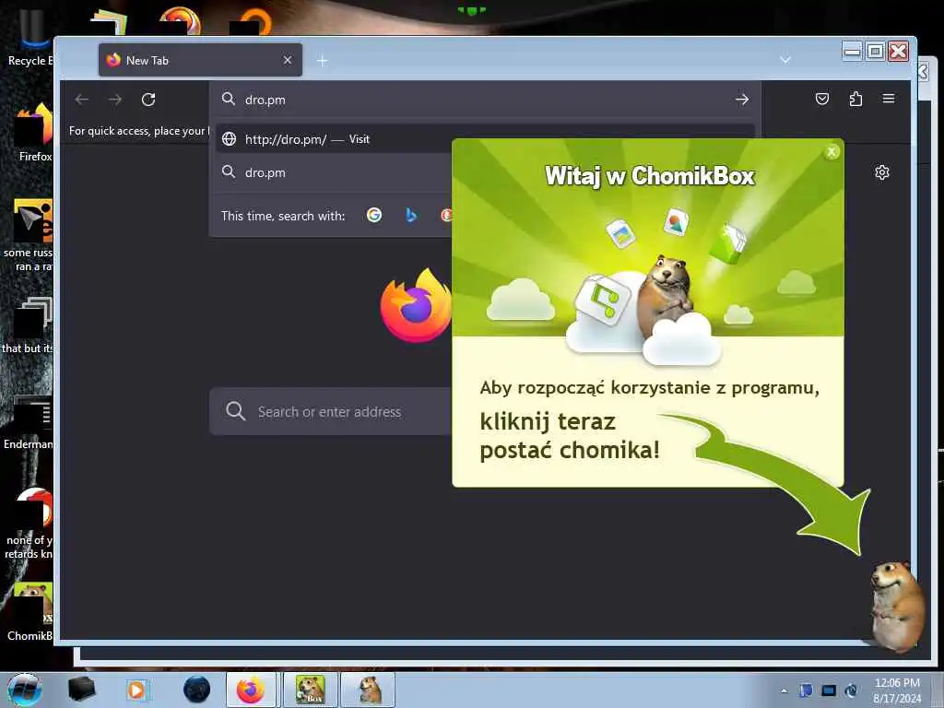Open the Firefox hamburger menu

pyautogui.click(x=889, y=99)
